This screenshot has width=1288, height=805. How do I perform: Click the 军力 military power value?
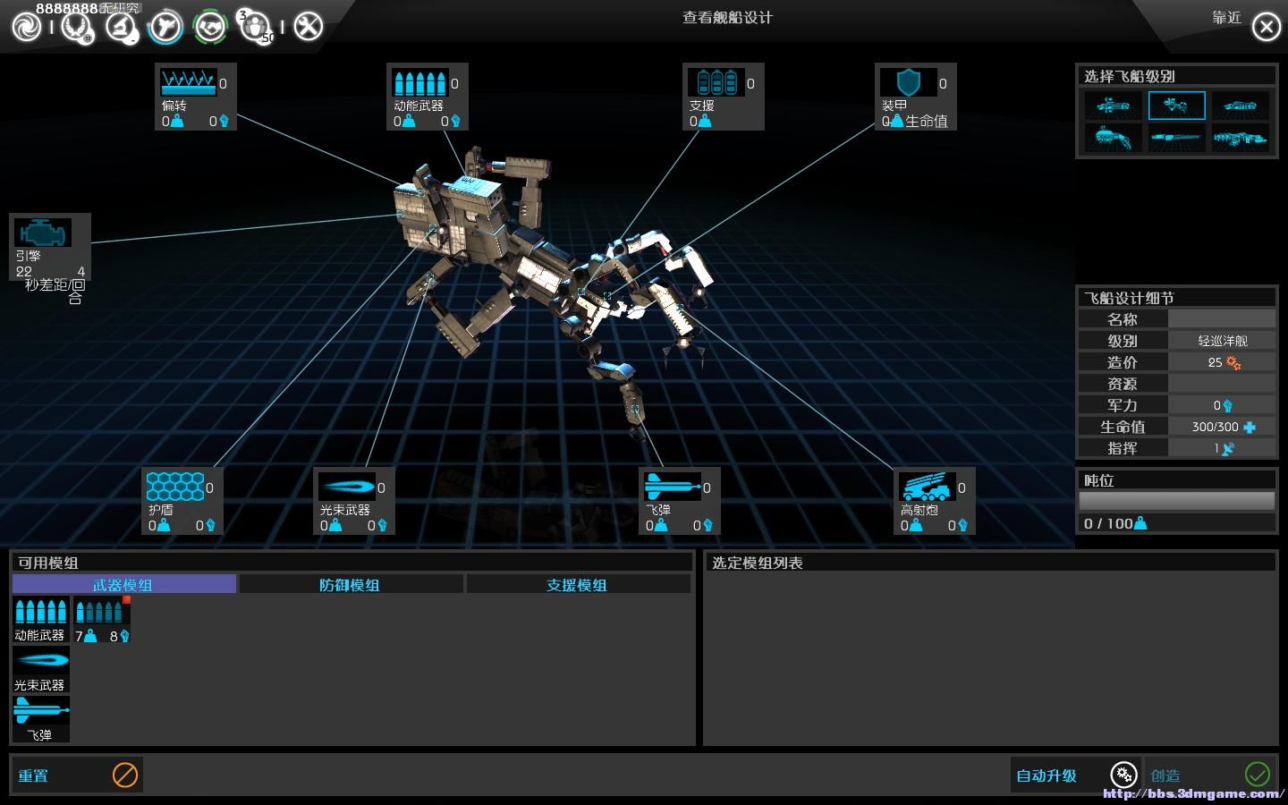coord(1222,405)
